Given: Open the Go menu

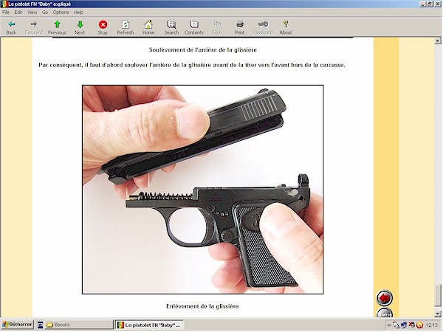Looking at the screenshot, I should pos(45,13).
